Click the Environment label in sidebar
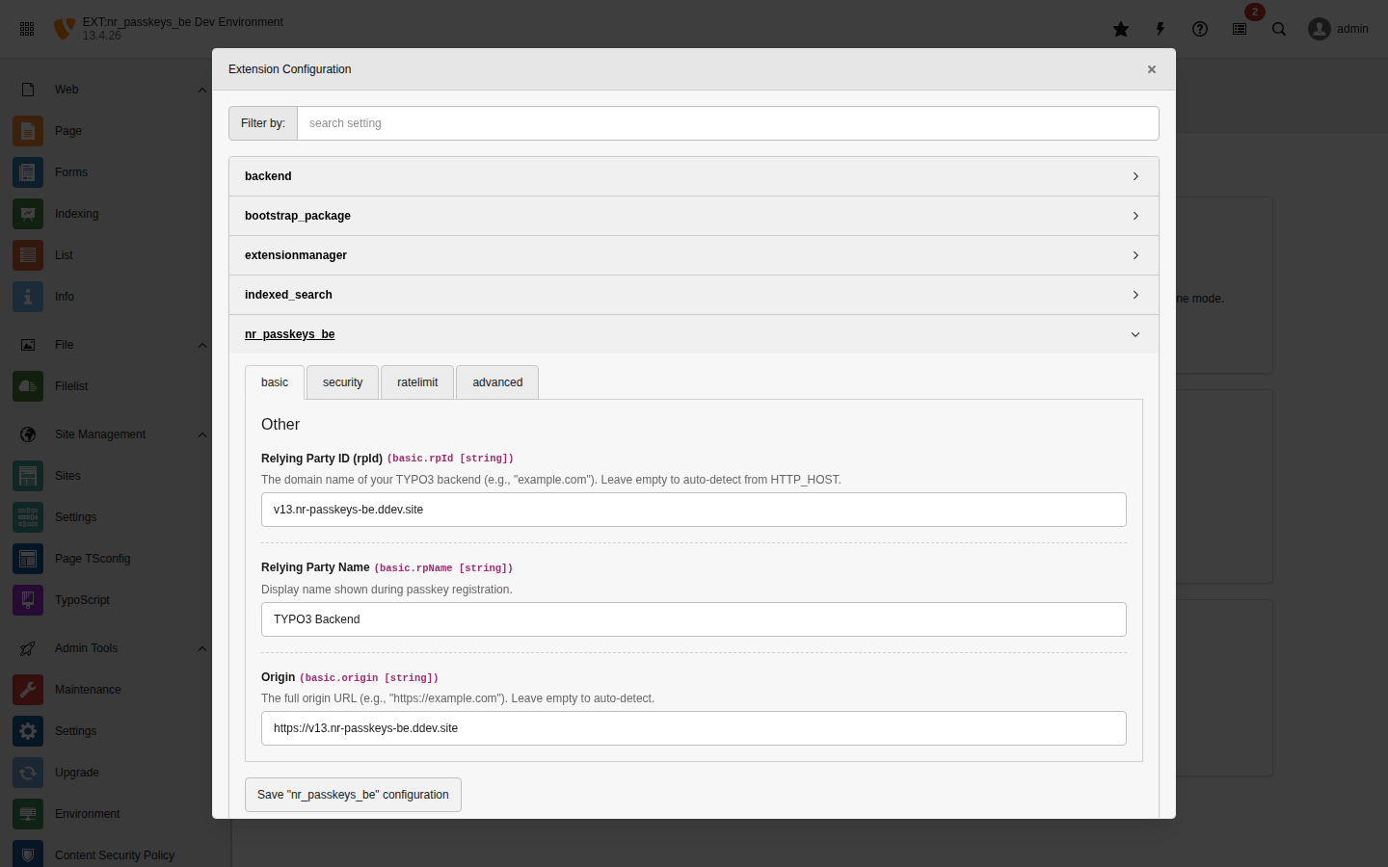 click(x=88, y=814)
